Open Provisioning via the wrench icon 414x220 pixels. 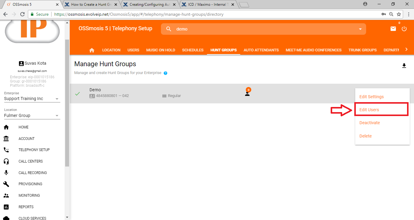pos(6,184)
